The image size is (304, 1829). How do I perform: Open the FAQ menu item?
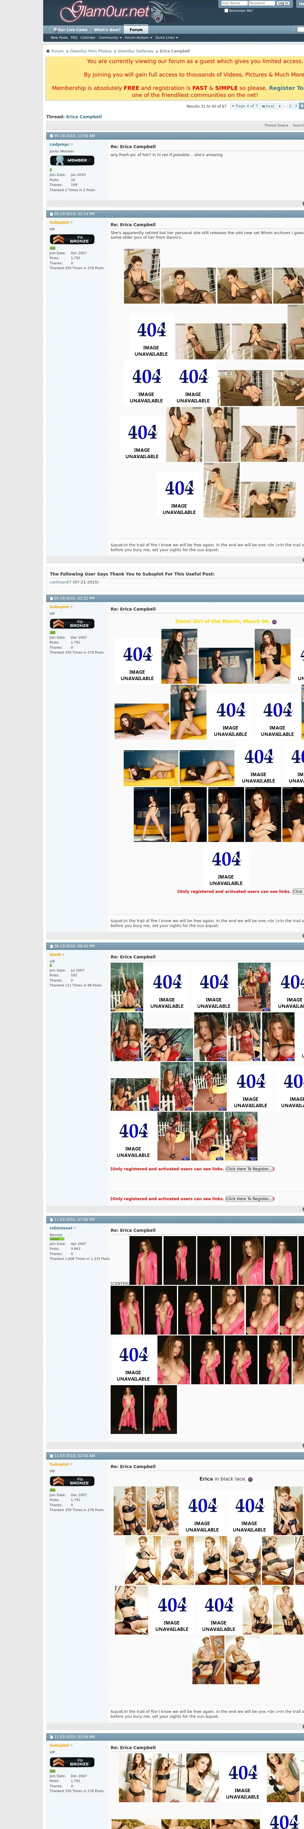coord(74,37)
